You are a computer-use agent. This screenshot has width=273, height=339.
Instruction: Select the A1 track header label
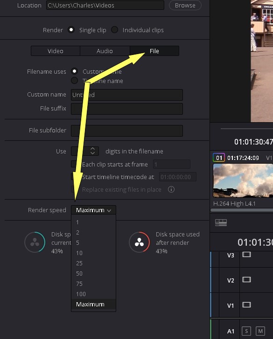[x=231, y=331]
